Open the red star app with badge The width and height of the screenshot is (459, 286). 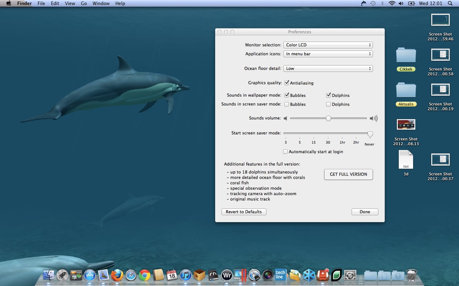pyautogui.click(x=323, y=275)
